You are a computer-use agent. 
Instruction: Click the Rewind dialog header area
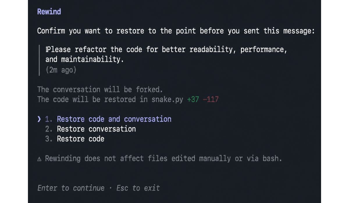tap(49, 11)
